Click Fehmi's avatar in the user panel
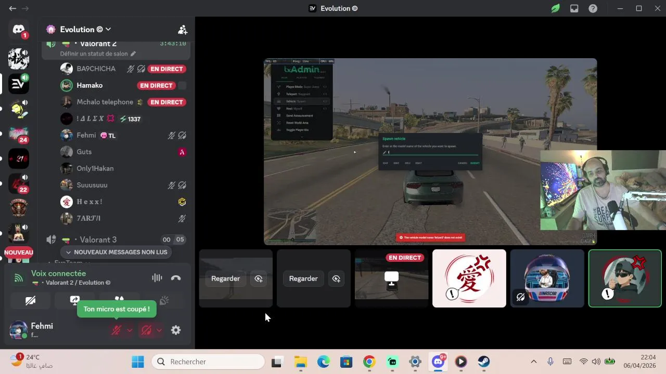Viewport: 666px width, 374px height. [x=19, y=330]
